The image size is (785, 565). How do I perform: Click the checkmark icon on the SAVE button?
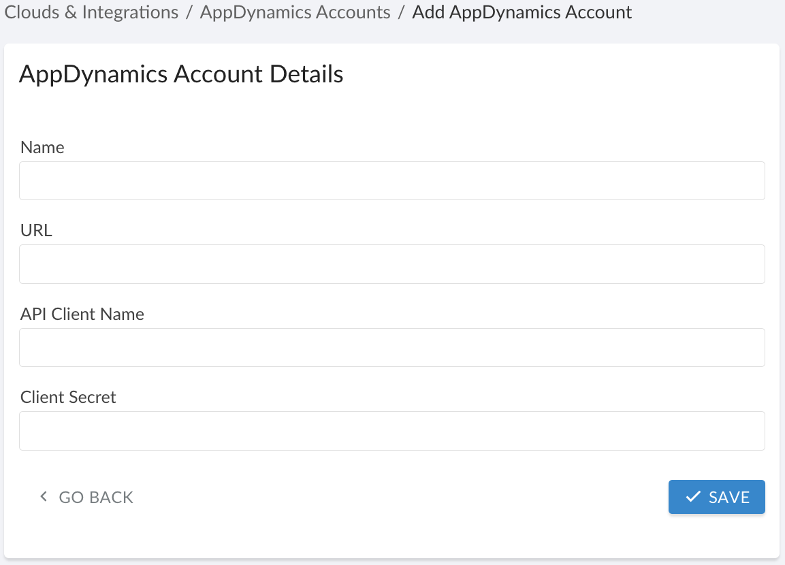click(692, 497)
